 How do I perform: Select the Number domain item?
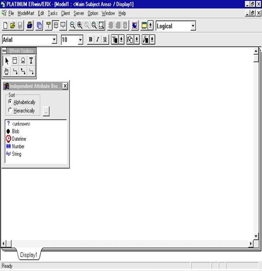(15, 147)
